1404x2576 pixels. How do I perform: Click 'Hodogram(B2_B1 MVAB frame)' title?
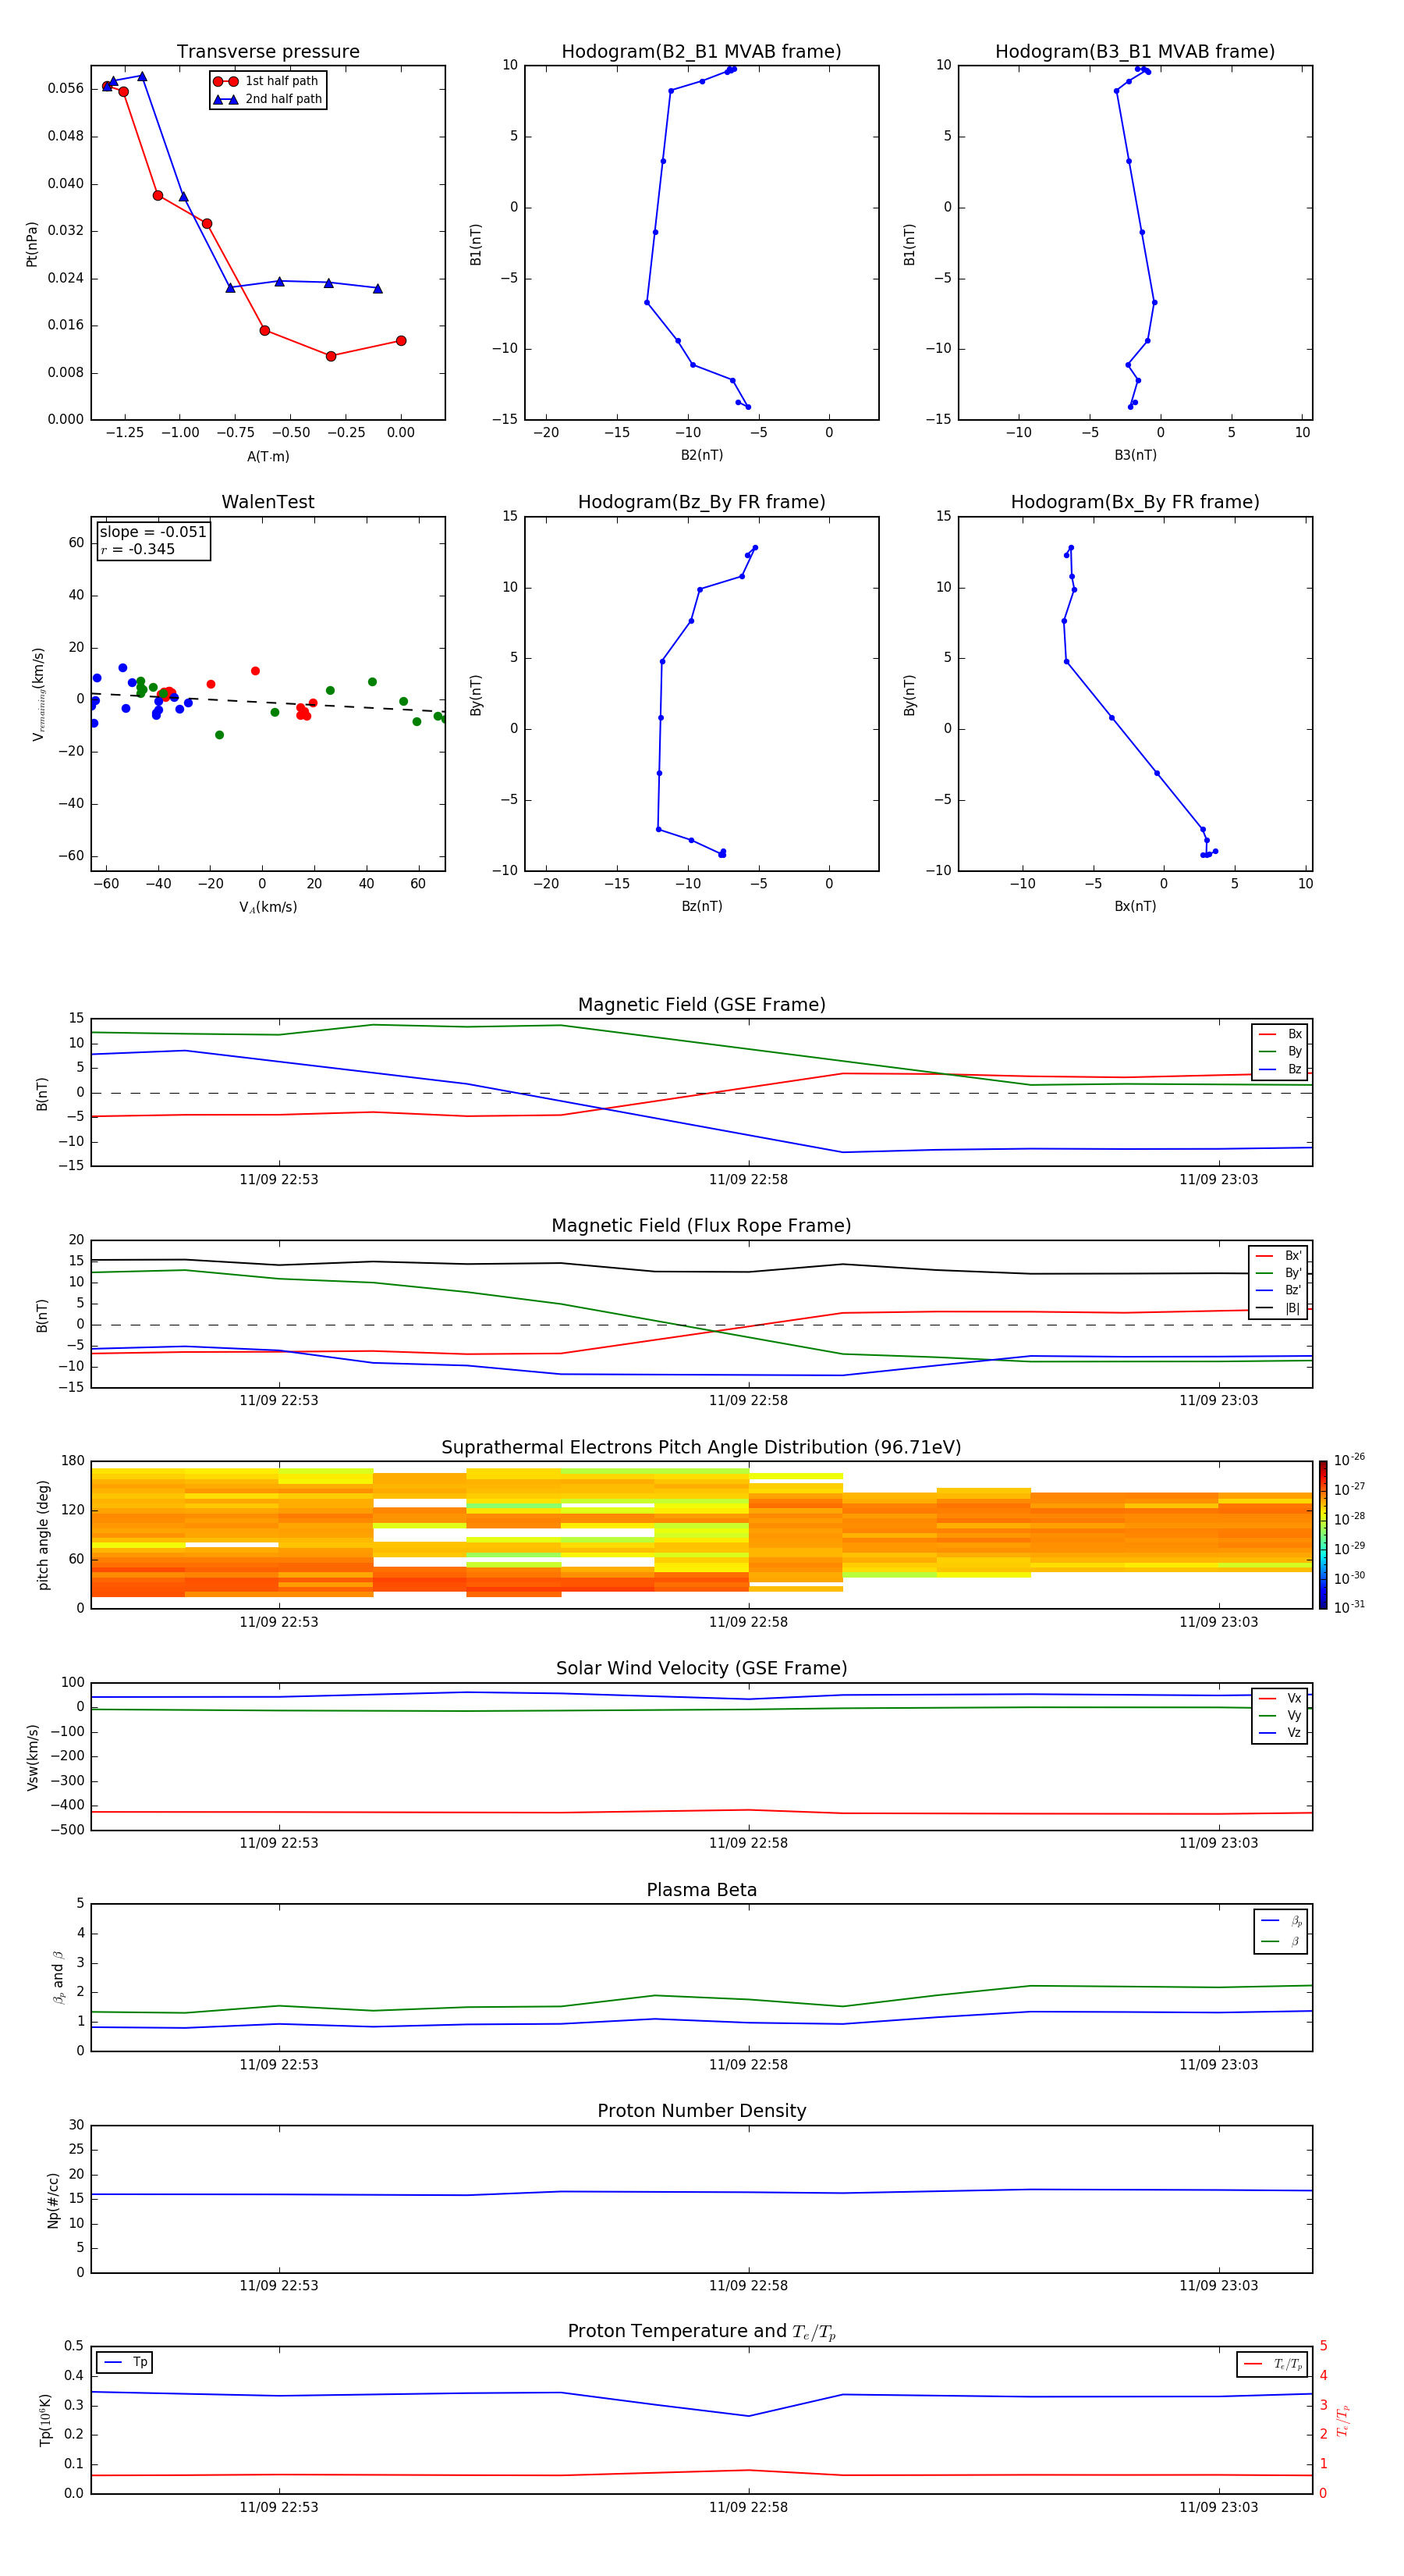coord(701,52)
